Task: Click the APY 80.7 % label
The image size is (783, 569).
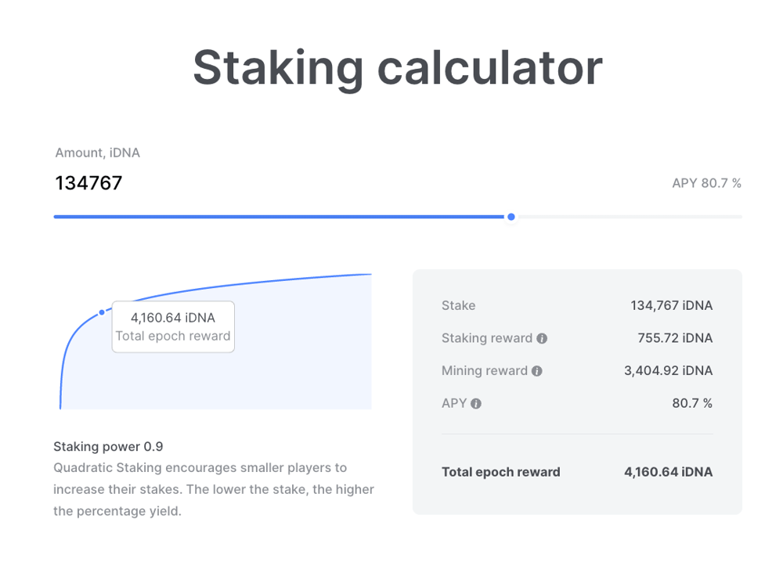Action: [x=705, y=183]
